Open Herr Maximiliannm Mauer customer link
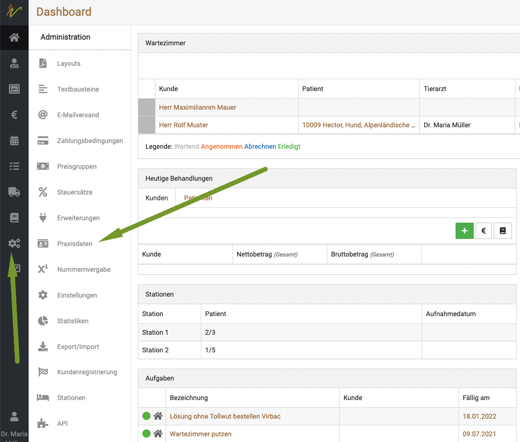This screenshot has width=520, height=442. 198,107
